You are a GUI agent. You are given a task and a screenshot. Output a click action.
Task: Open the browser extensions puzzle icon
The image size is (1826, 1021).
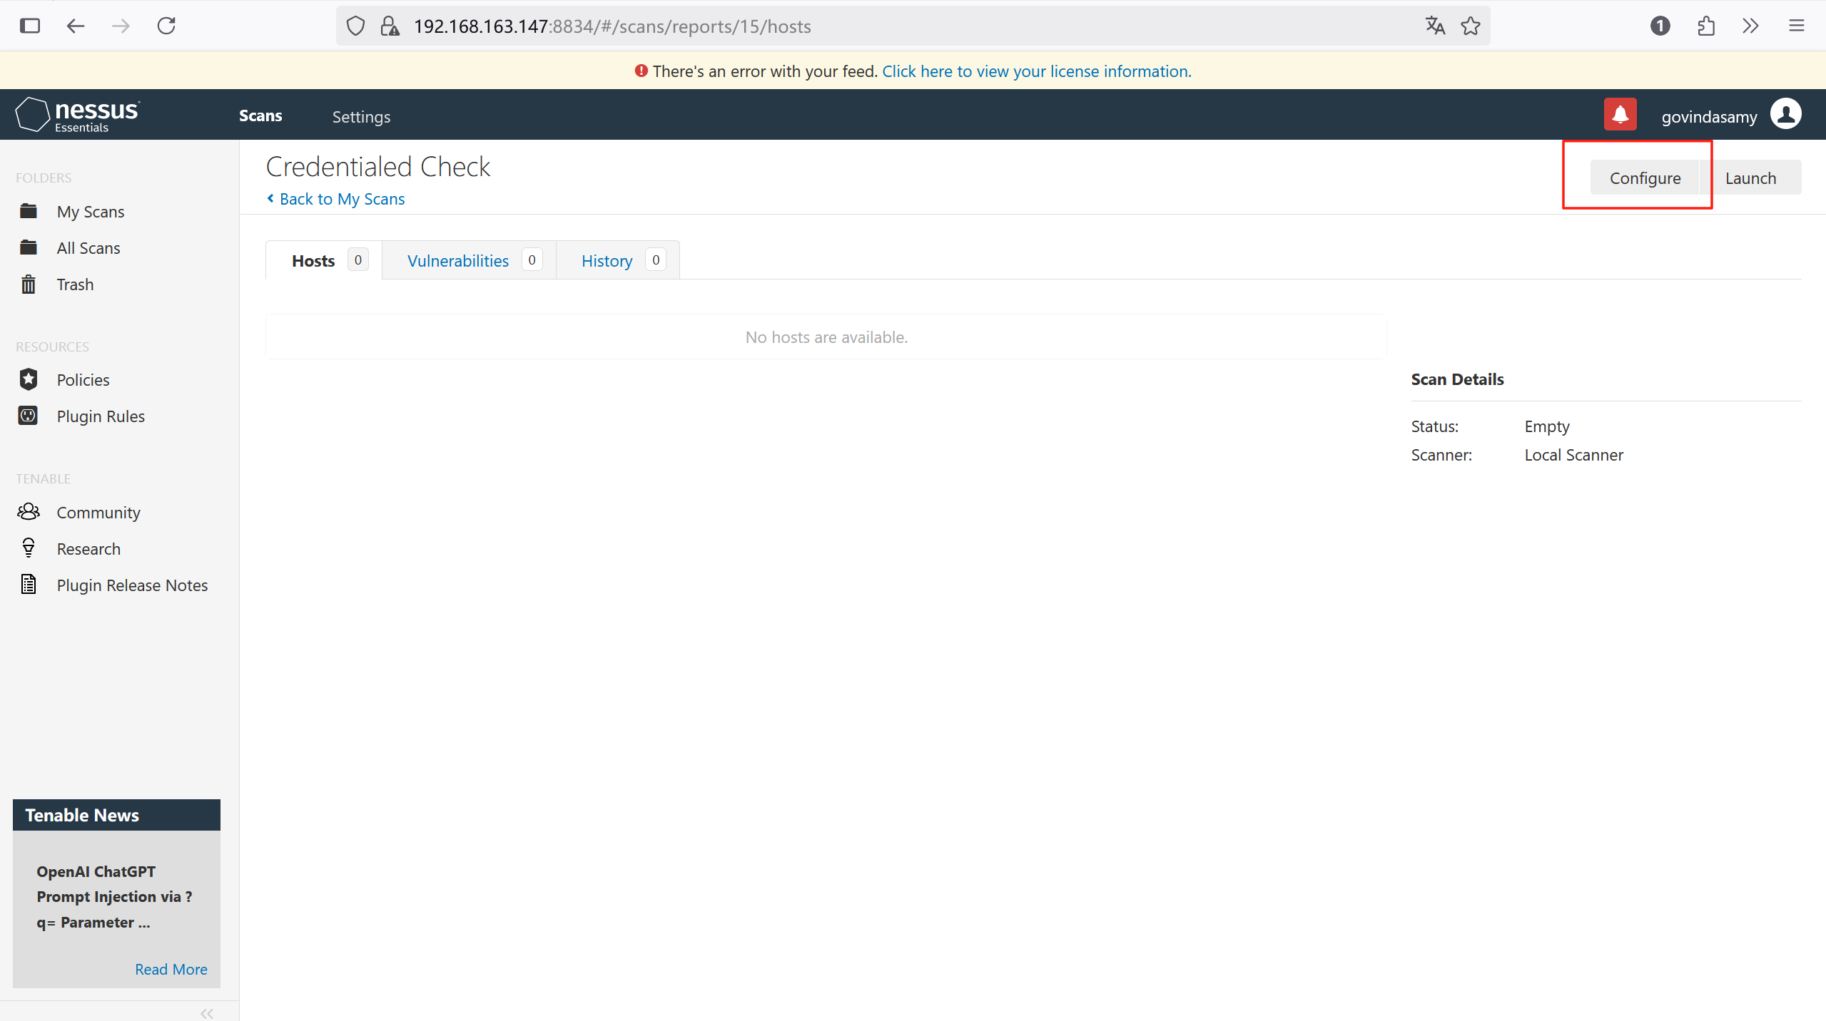click(1706, 26)
